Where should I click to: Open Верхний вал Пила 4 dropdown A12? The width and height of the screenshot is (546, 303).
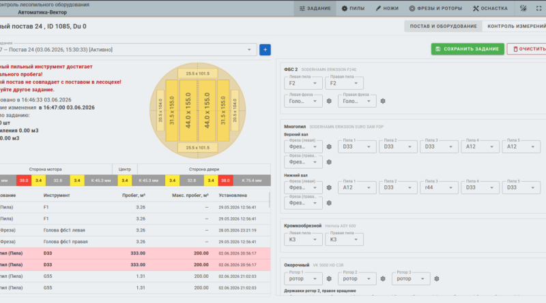pos(480,146)
